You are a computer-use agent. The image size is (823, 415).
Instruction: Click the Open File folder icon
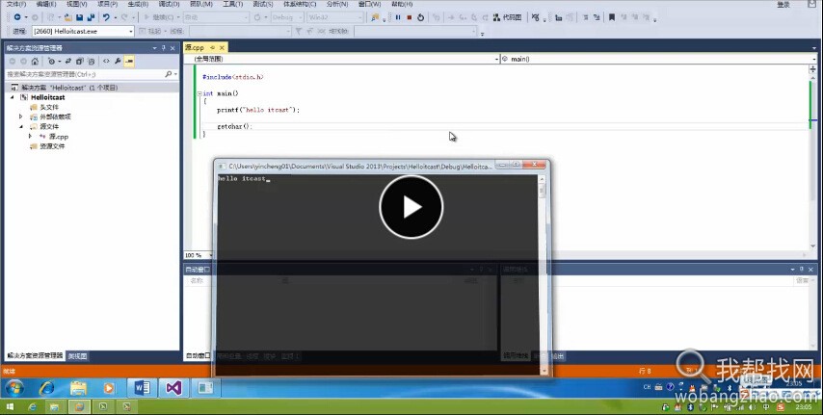pyautogui.click(x=68, y=17)
